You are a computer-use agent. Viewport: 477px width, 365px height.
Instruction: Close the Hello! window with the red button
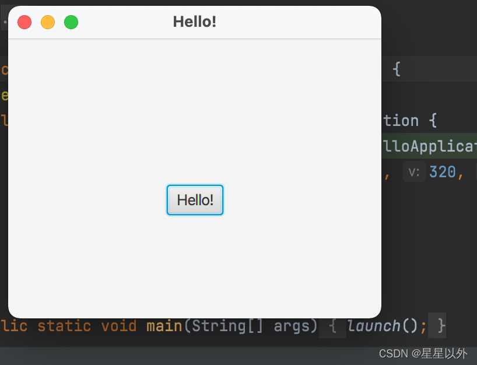click(x=24, y=22)
